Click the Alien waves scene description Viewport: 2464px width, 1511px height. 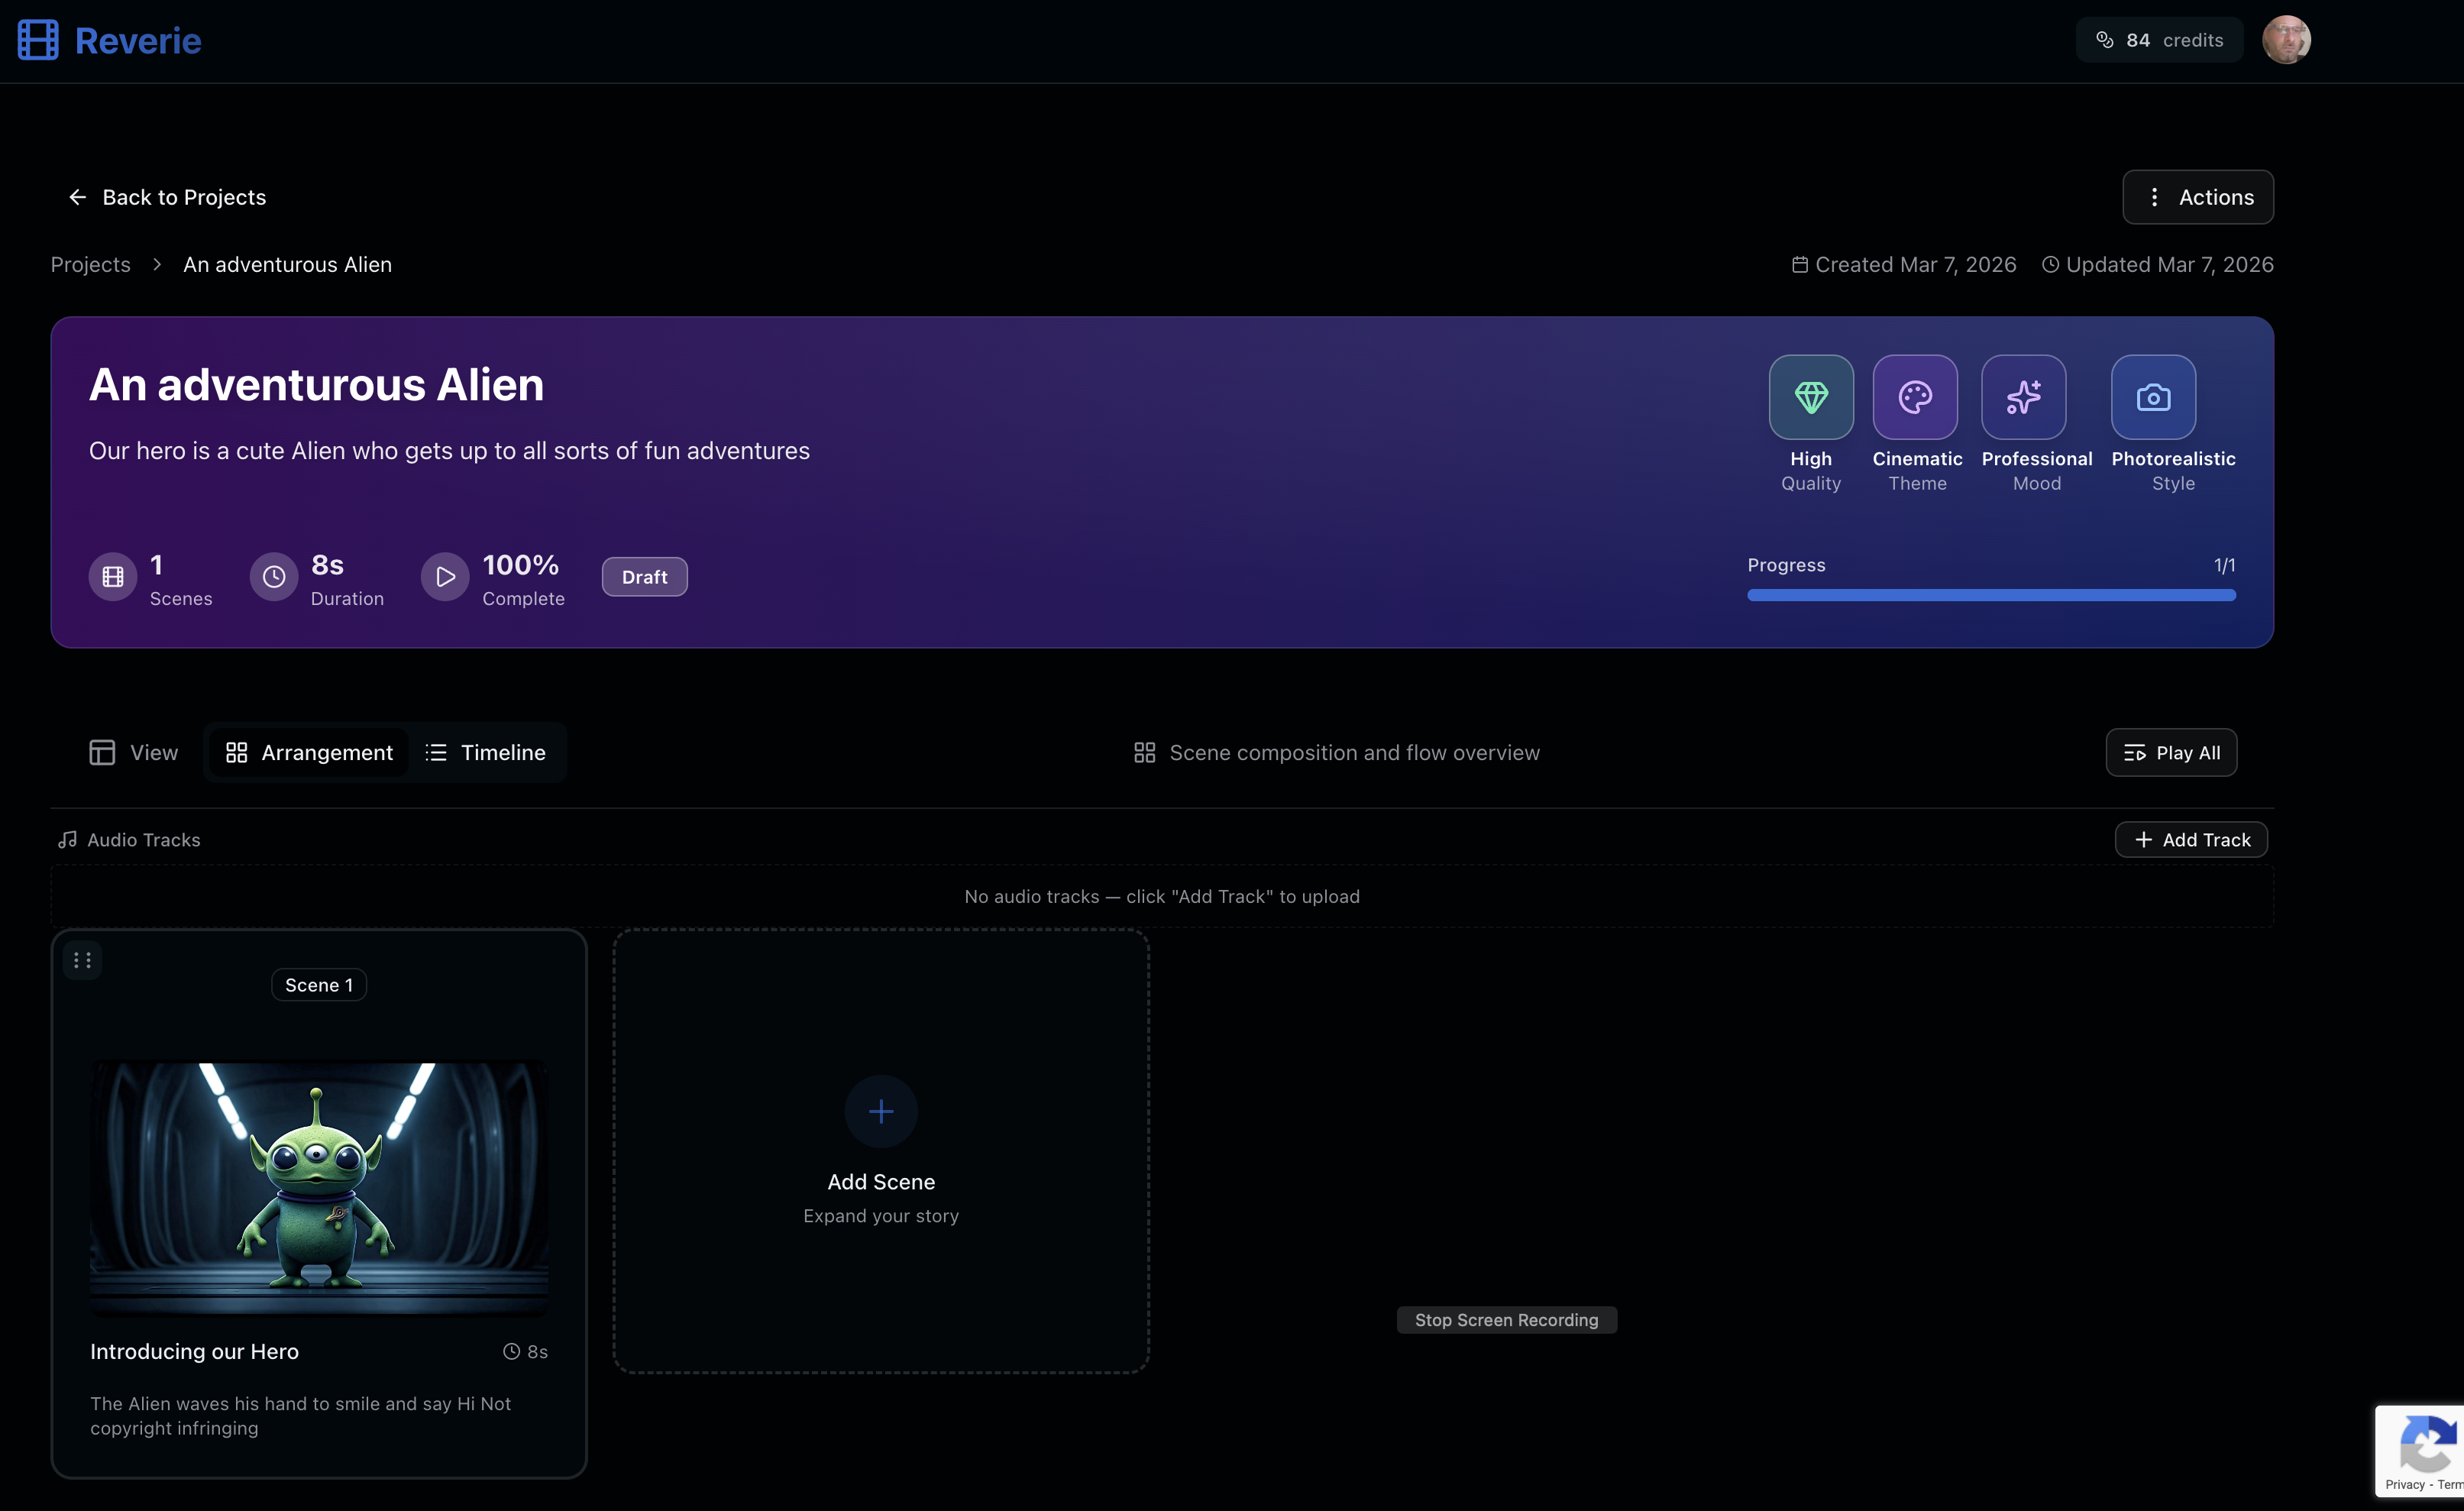(x=300, y=1415)
